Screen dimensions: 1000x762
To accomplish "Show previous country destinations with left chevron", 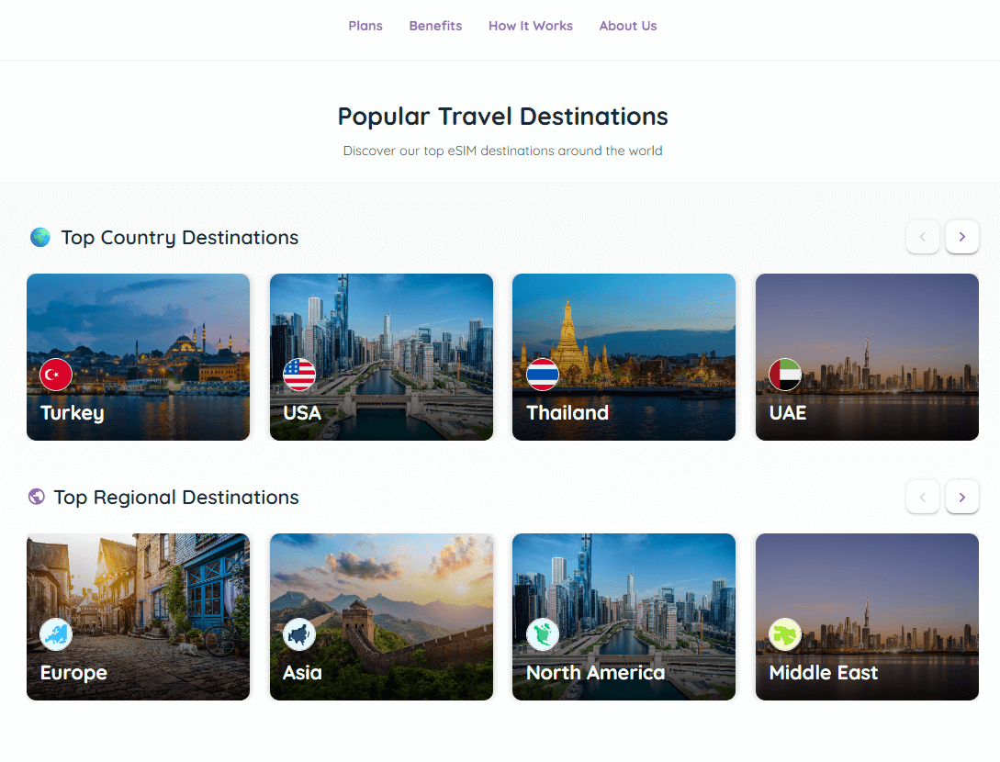I will pyautogui.click(x=922, y=237).
